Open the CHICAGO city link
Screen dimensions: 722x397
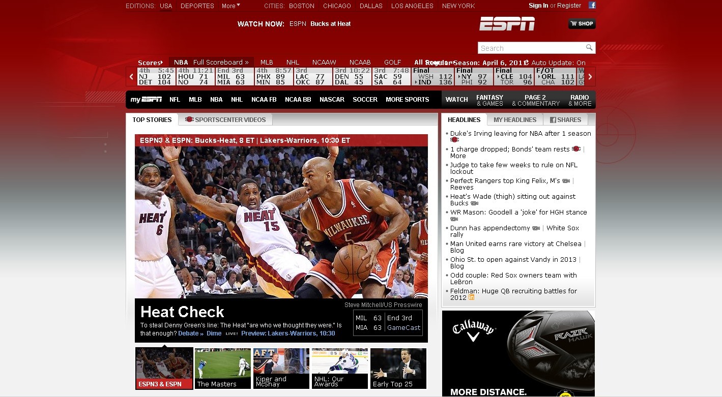pyautogui.click(x=337, y=6)
